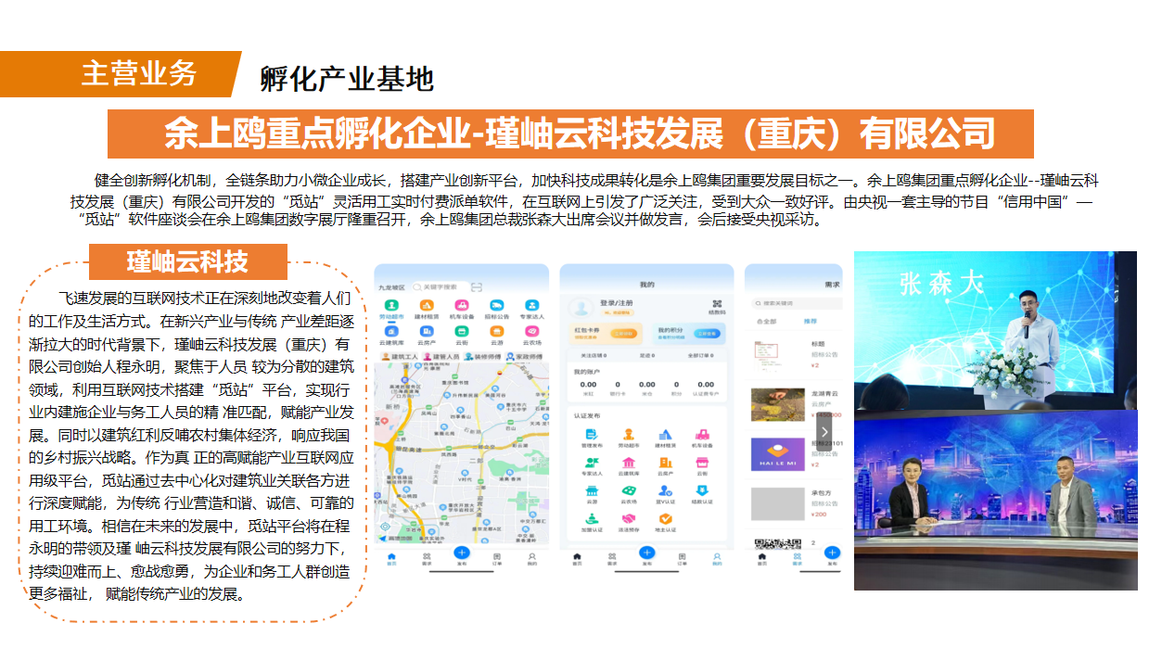Open 云农场 icon on map home screen
The height and width of the screenshot is (648, 1162).
532,331
